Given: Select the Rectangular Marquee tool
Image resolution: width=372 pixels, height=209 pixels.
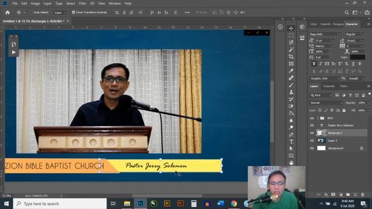Looking at the screenshot, I should coord(291,35).
